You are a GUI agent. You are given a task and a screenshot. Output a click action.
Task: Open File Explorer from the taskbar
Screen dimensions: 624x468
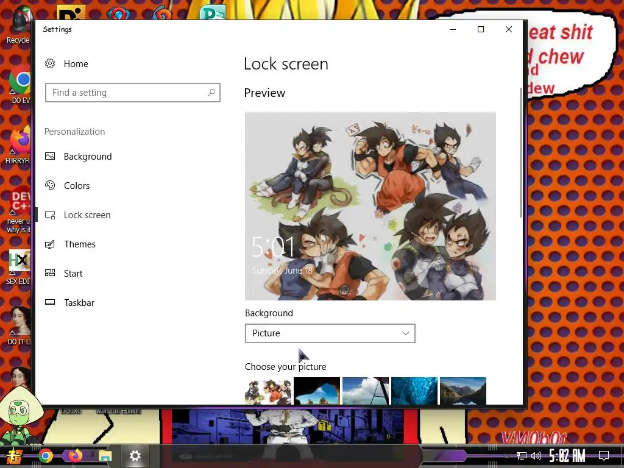[105, 456]
